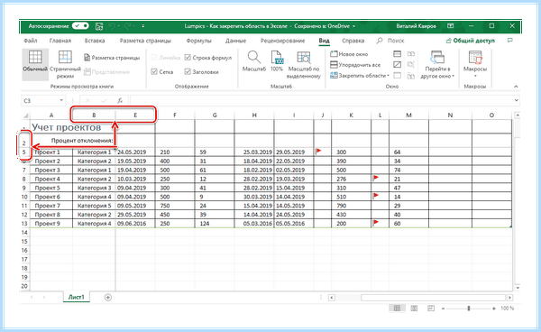This screenshot has width=541, height=332.
Task: Click the Page Break Preview status icon
Action: [x=431, y=309]
